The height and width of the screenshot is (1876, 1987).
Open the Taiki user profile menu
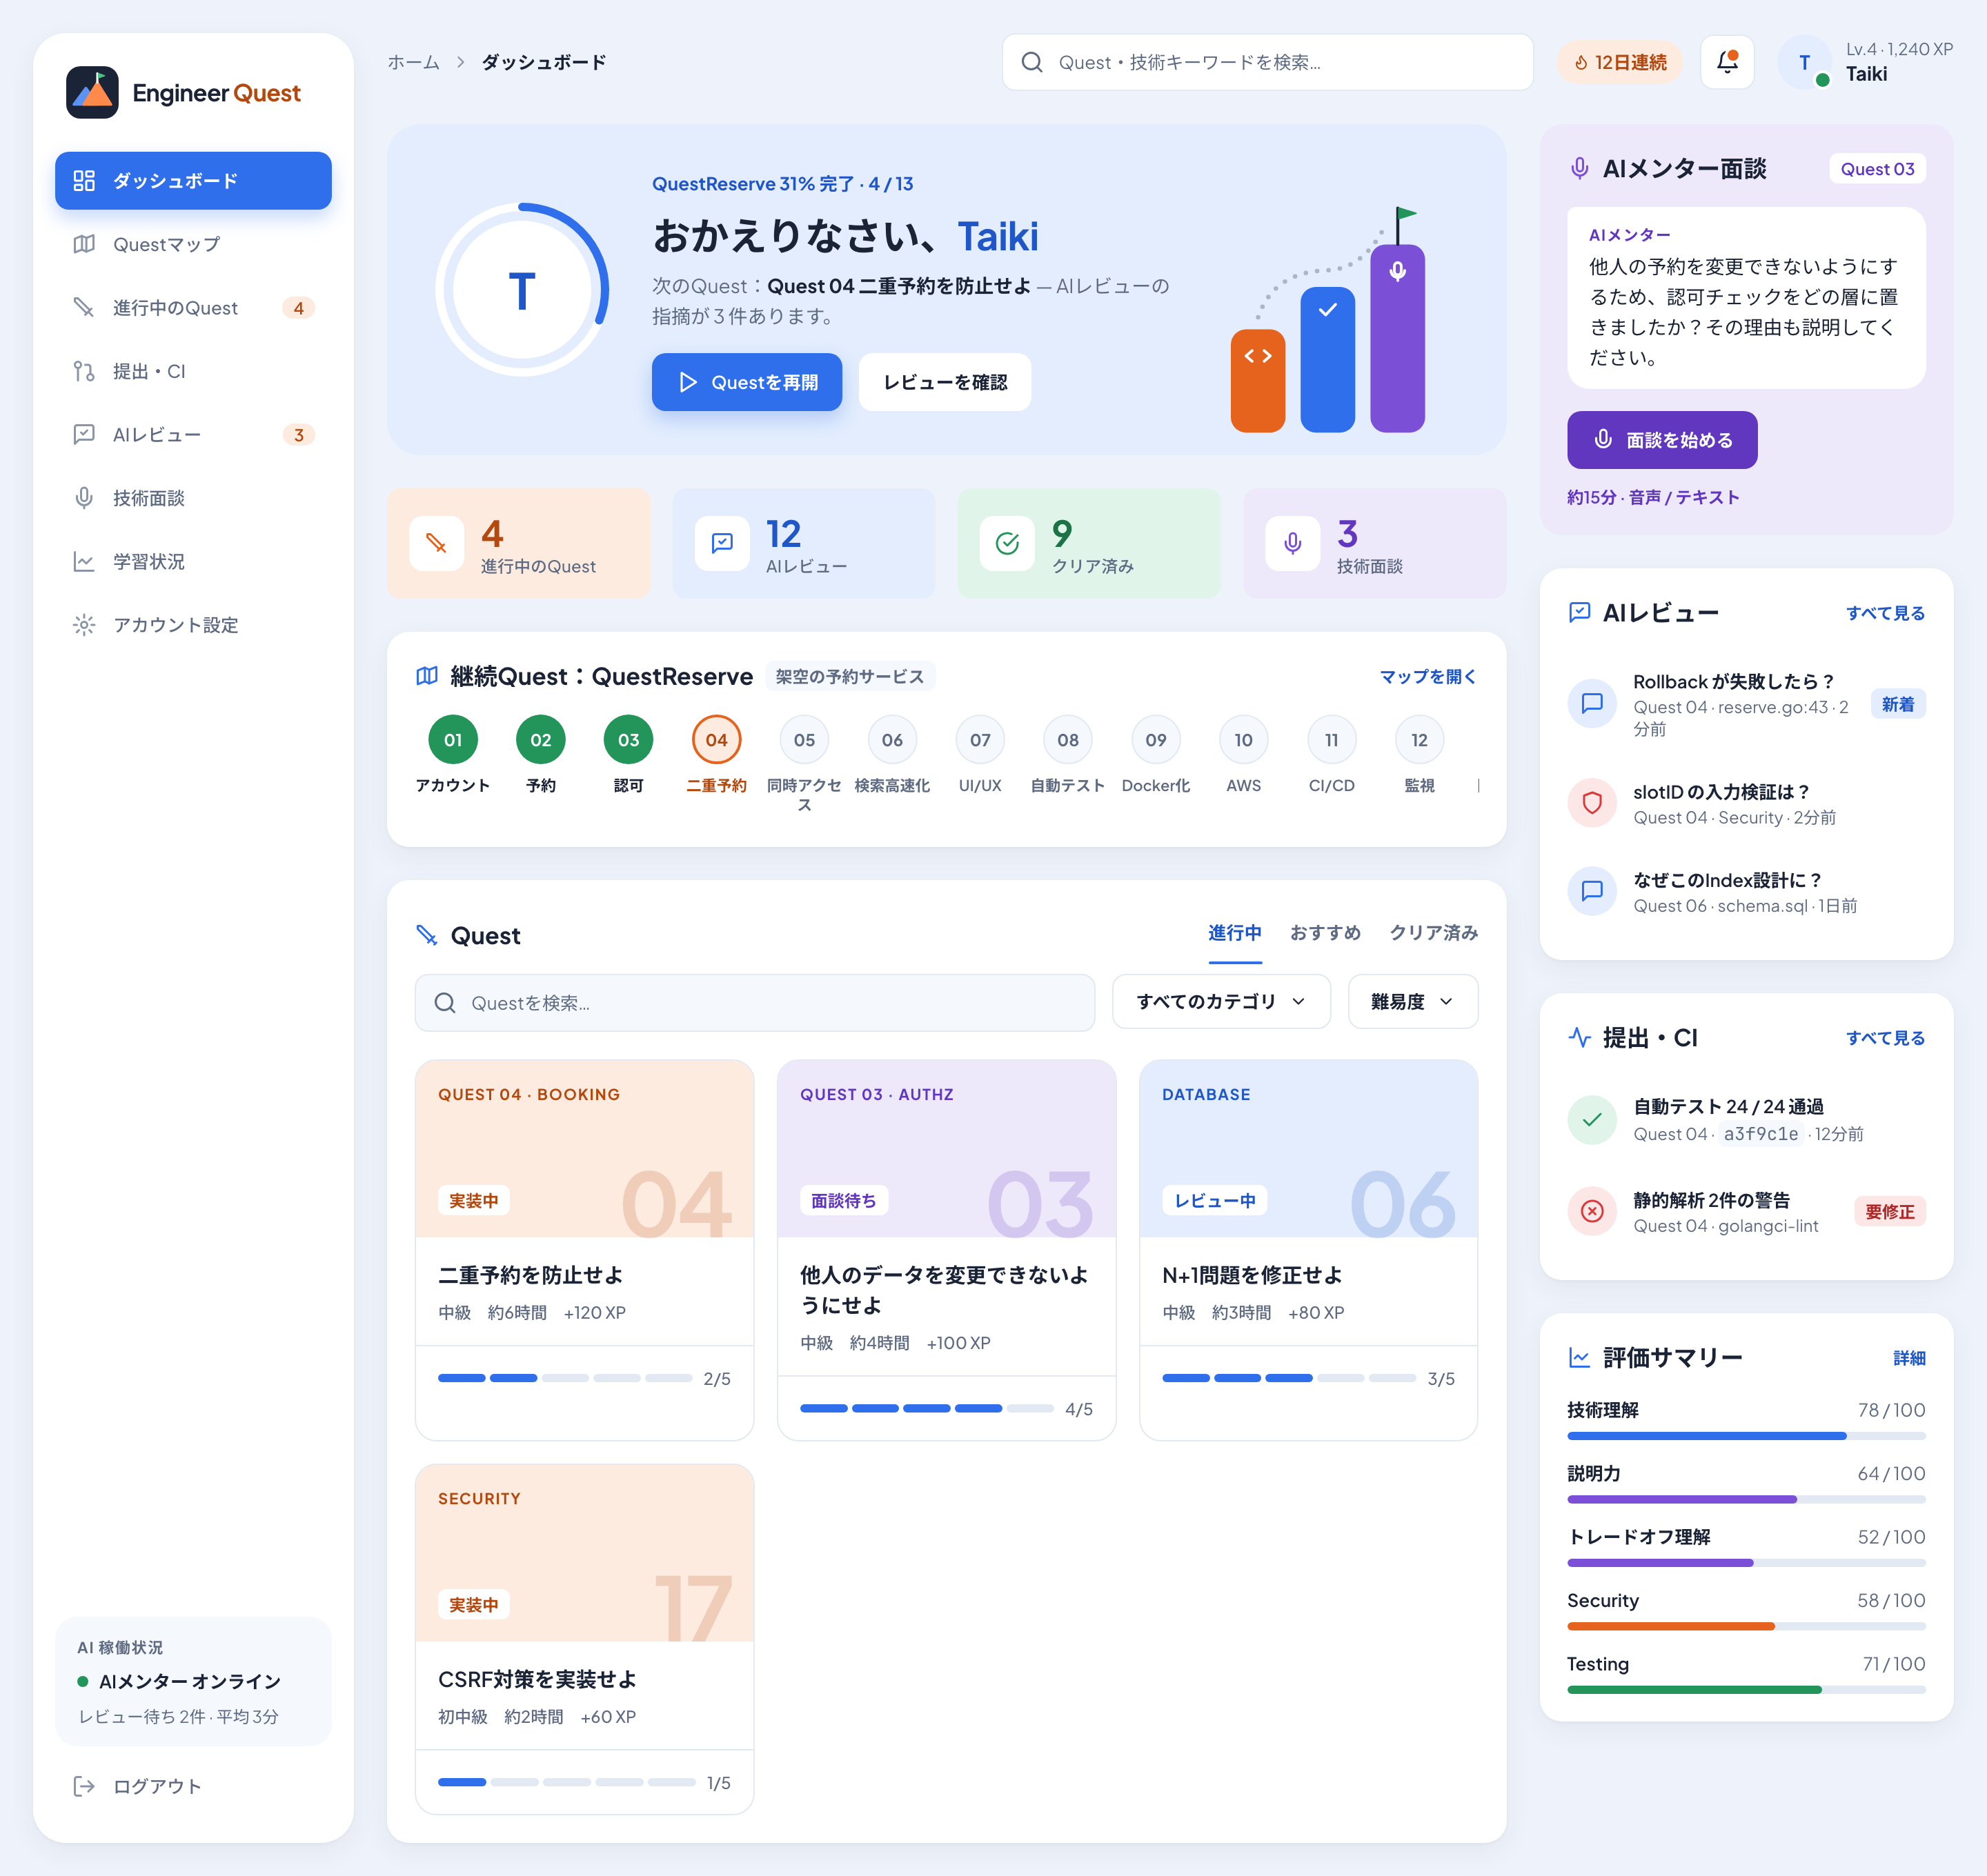pyautogui.click(x=1865, y=62)
